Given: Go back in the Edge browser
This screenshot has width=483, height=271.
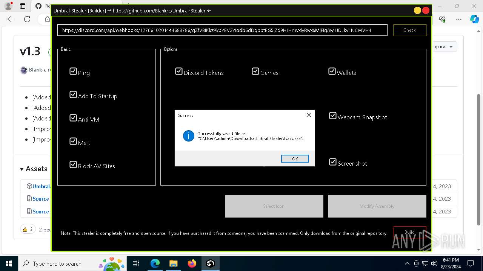Looking at the screenshot, I should pyautogui.click(x=11, y=19).
